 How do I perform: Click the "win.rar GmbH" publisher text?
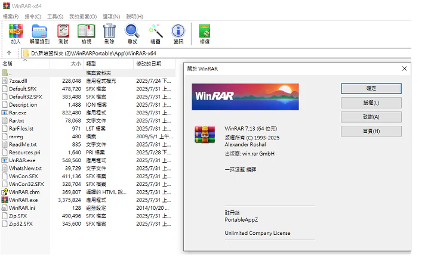click(258, 154)
